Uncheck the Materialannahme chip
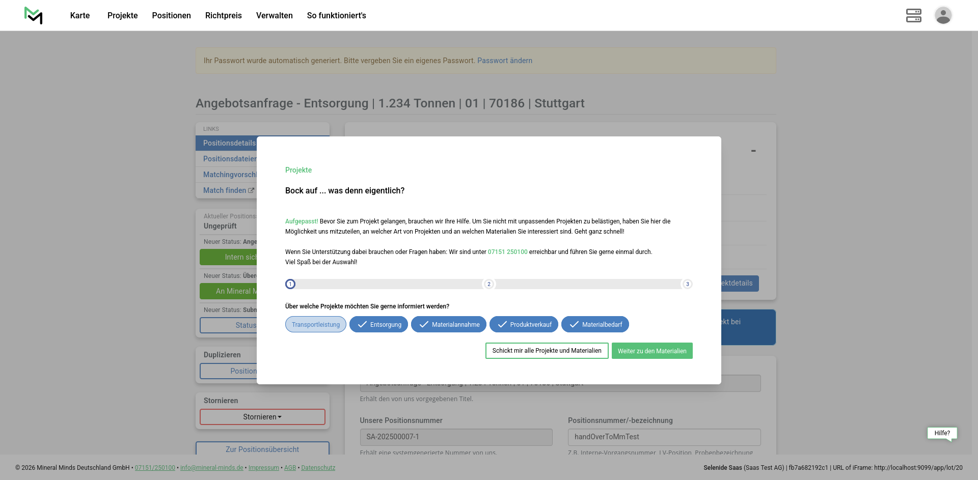 click(449, 325)
